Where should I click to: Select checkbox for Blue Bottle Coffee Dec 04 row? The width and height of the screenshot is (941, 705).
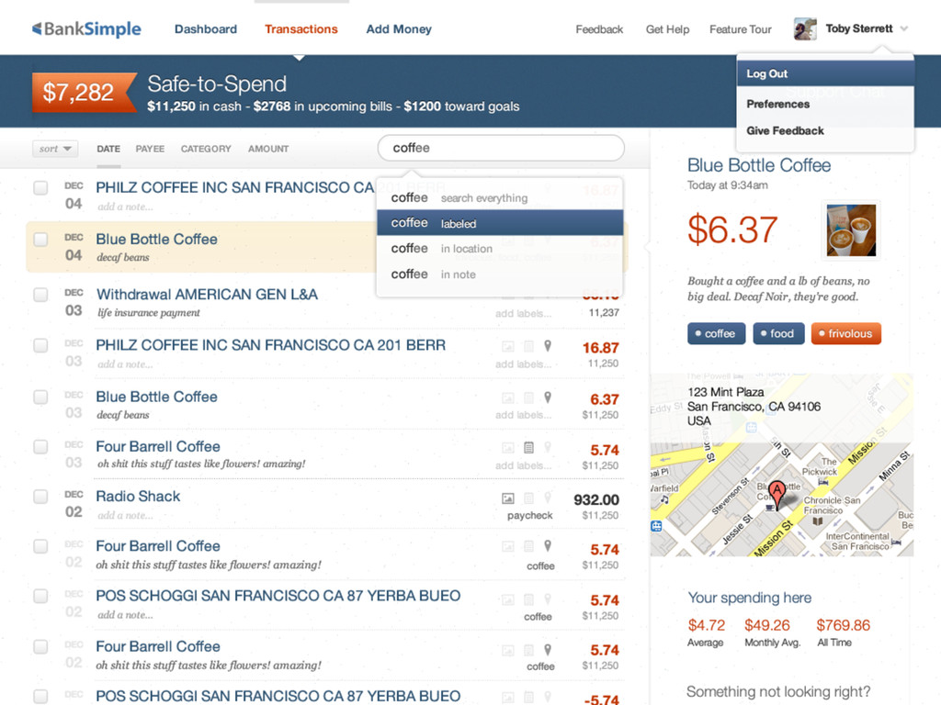pyautogui.click(x=40, y=240)
